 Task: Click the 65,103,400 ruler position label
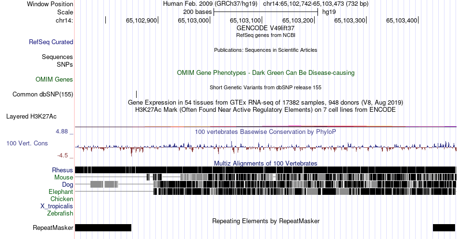pyautogui.click(x=402, y=20)
